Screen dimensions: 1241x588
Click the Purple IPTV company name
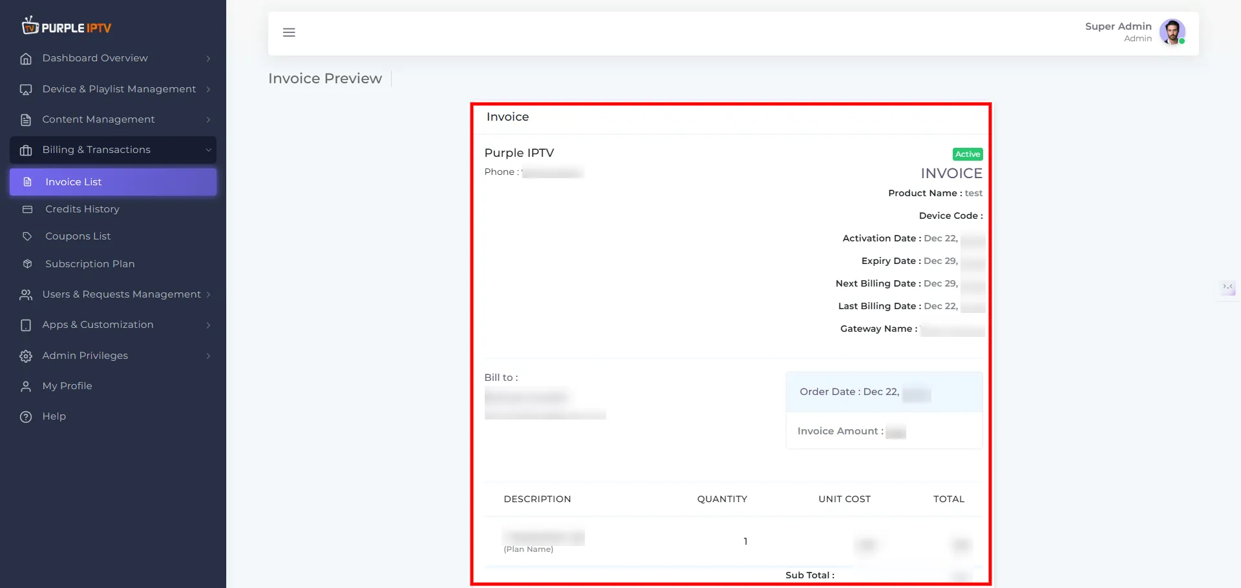519,153
